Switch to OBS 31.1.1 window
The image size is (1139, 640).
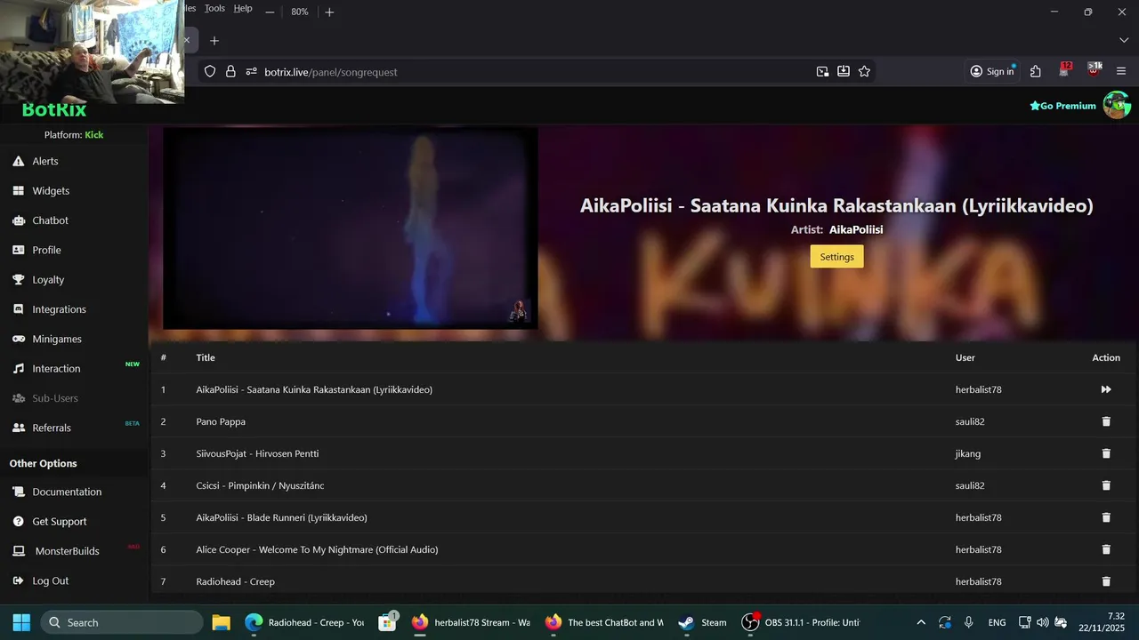click(803, 622)
